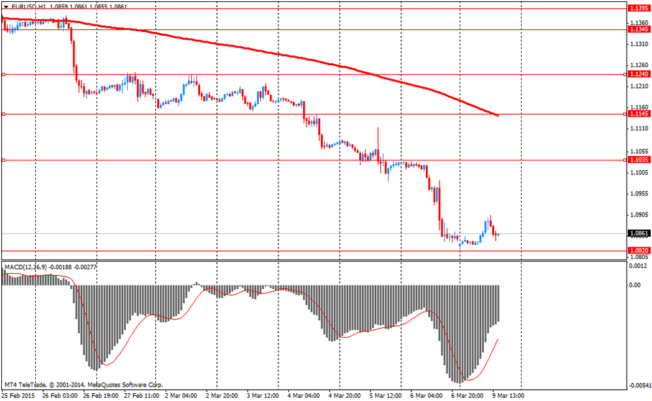Viewport: 652px width, 401px height.
Task: Click the 1.1110 price axis value
Action: click(x=640, y=129)
